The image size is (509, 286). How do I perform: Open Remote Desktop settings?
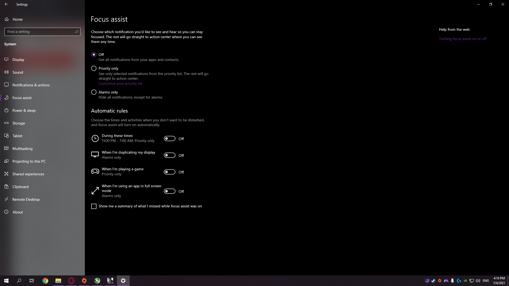click(42, 199)
